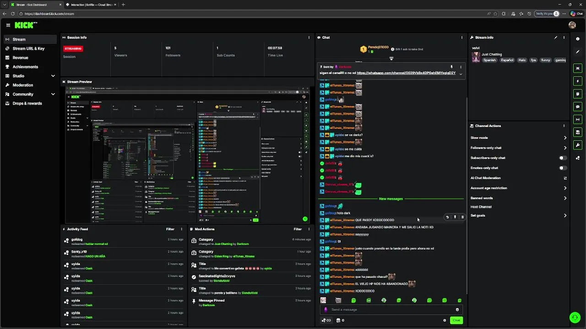Screen dimensions: 586x329
Task: Pin the highlighted chat message
Action: pyautogui.click(x=455, y=217)
